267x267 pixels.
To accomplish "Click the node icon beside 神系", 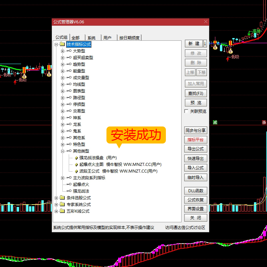I will point(69,117).
